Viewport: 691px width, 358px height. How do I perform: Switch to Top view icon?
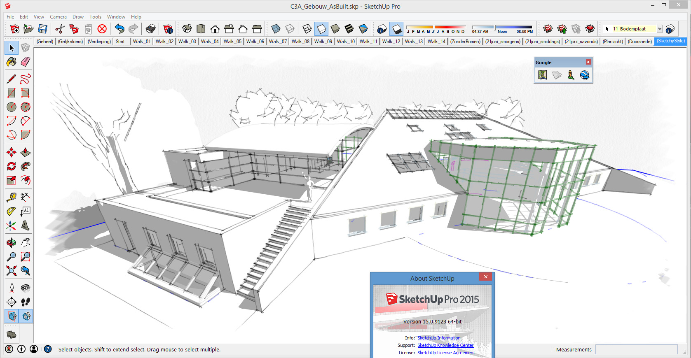[x=201, y=29]
